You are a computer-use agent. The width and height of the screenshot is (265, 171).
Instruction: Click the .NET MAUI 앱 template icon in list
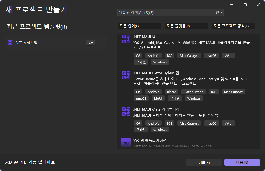coord(126,39)
